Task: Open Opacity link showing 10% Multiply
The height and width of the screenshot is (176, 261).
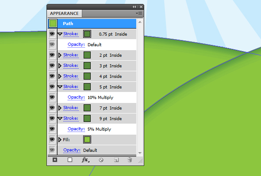Action: pyautogui.click(x=76, y=98)
